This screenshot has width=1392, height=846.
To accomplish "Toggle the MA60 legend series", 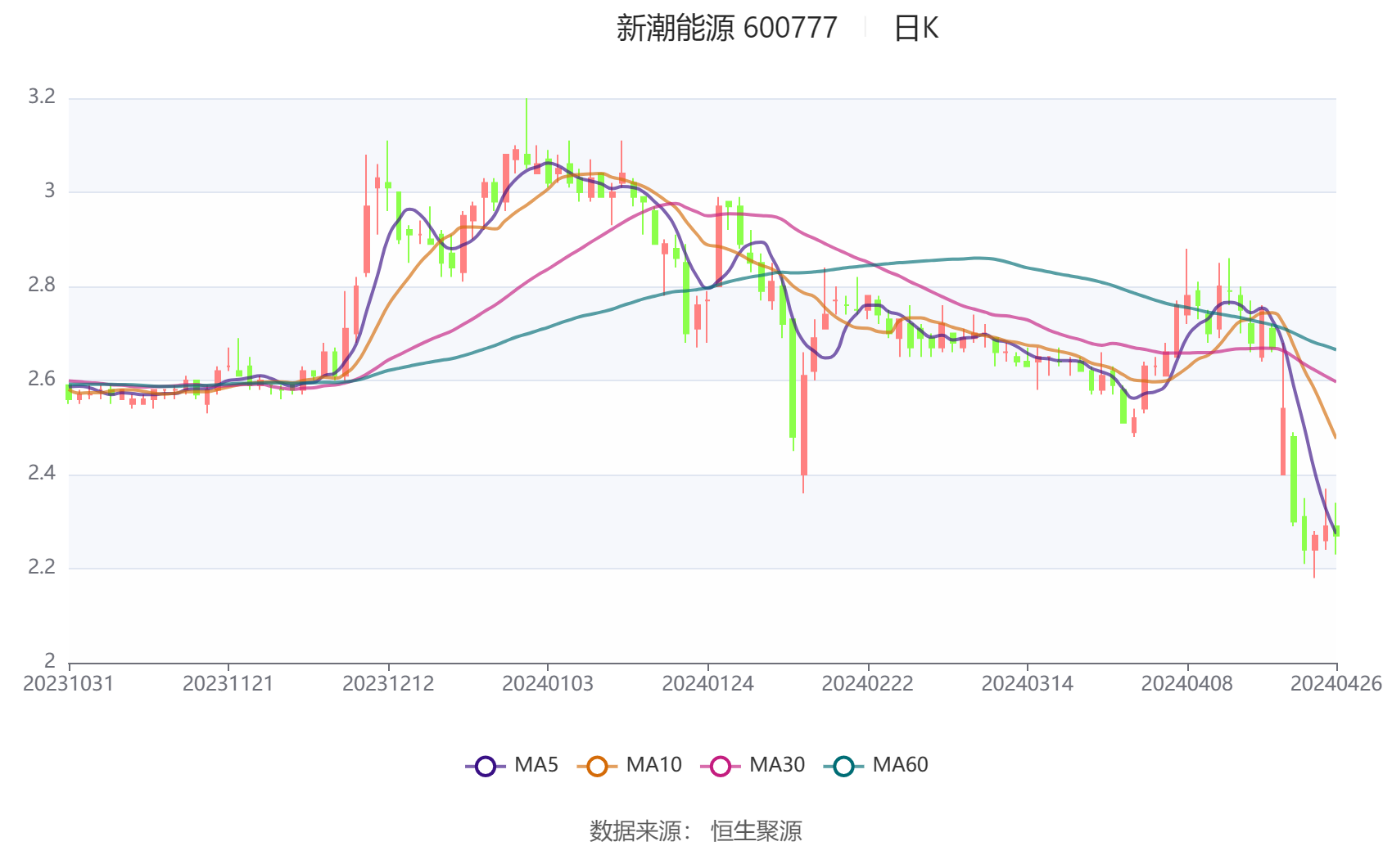I will tap(875, 766).
